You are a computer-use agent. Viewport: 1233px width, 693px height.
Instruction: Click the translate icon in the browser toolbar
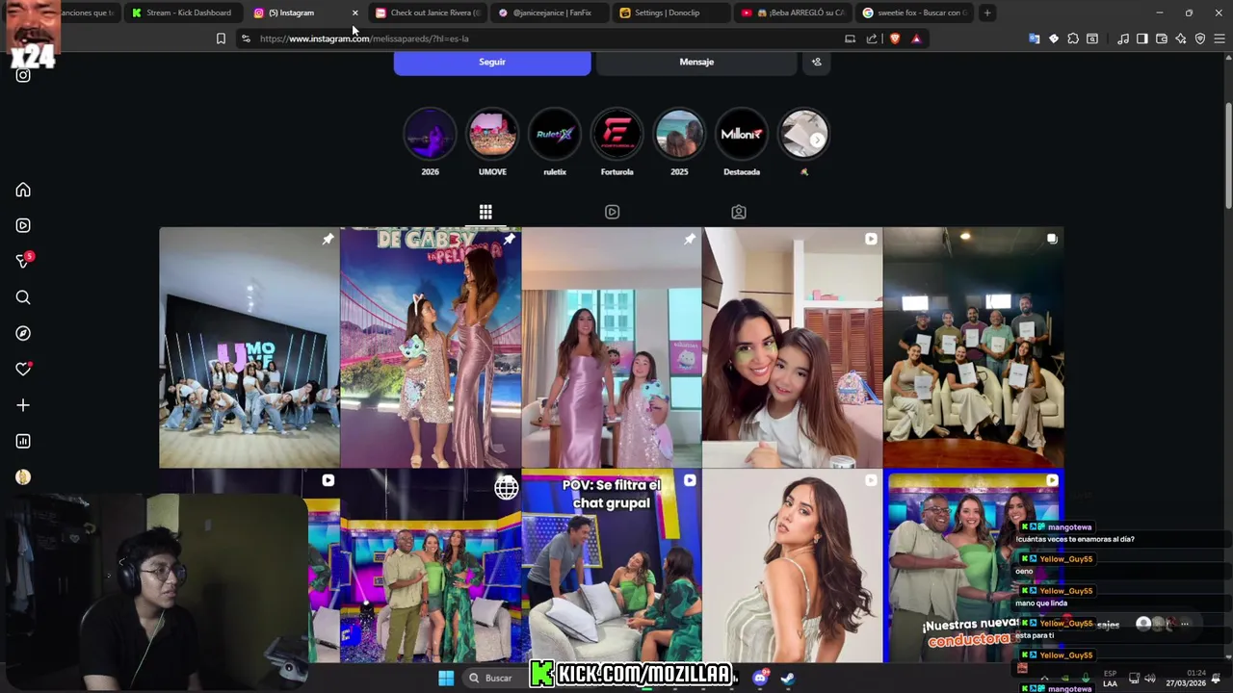click(1035, 38)
